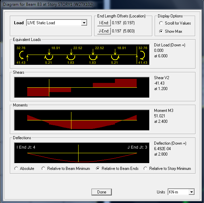204x203 pixels.
Task: Choose Relative to Beam Minimum option
Action: (x=66, y=169)
